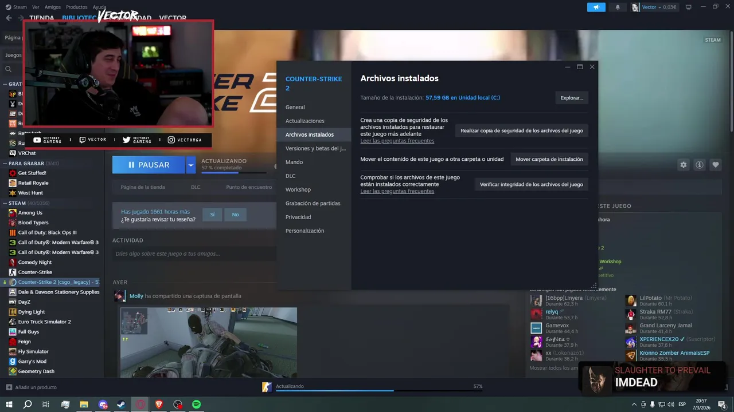Open the Steam notifications bell
Screen dimensions: 734x412
tap(618, 7)
